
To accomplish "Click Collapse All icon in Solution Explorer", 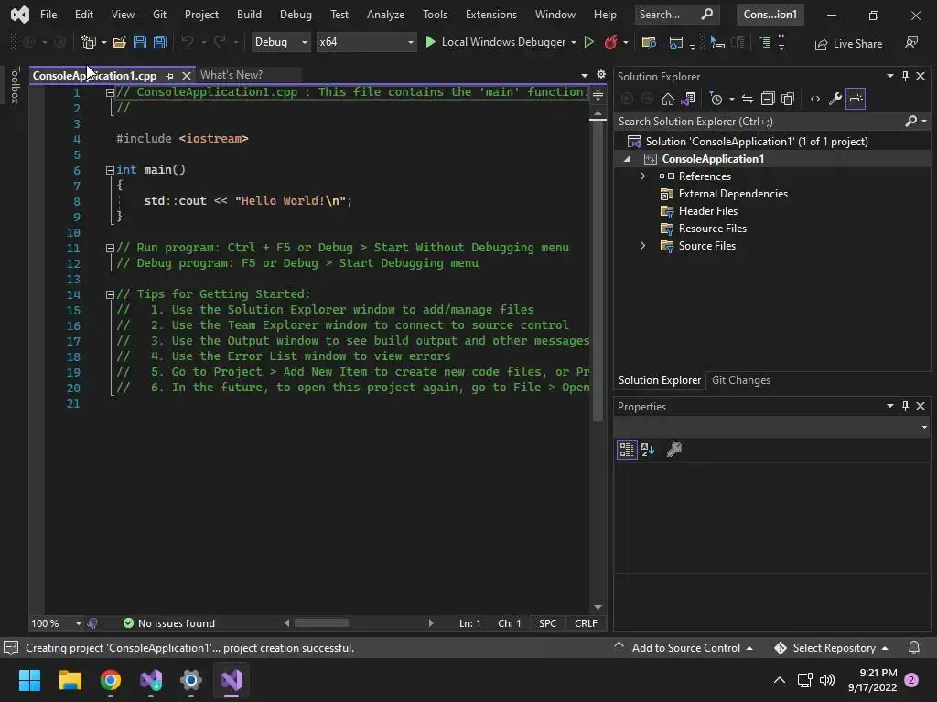I will (768, 99).
